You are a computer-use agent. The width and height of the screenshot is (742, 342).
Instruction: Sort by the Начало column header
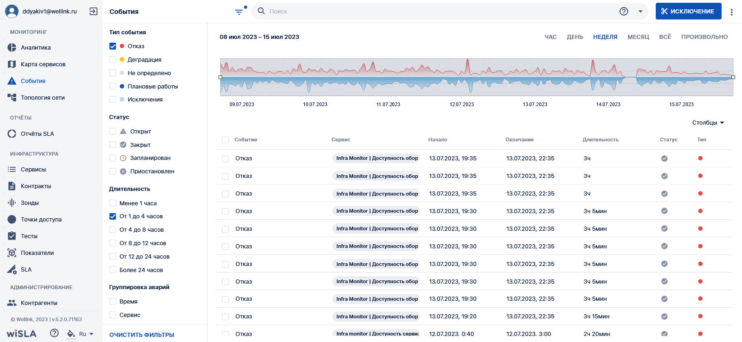(x=438, y=139)
